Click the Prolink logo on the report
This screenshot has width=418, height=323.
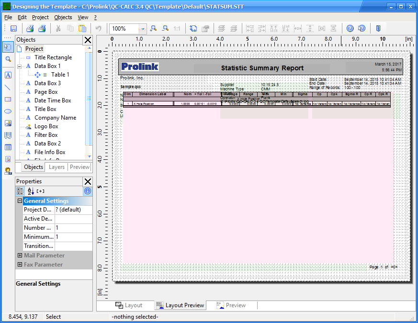(140, 67)
